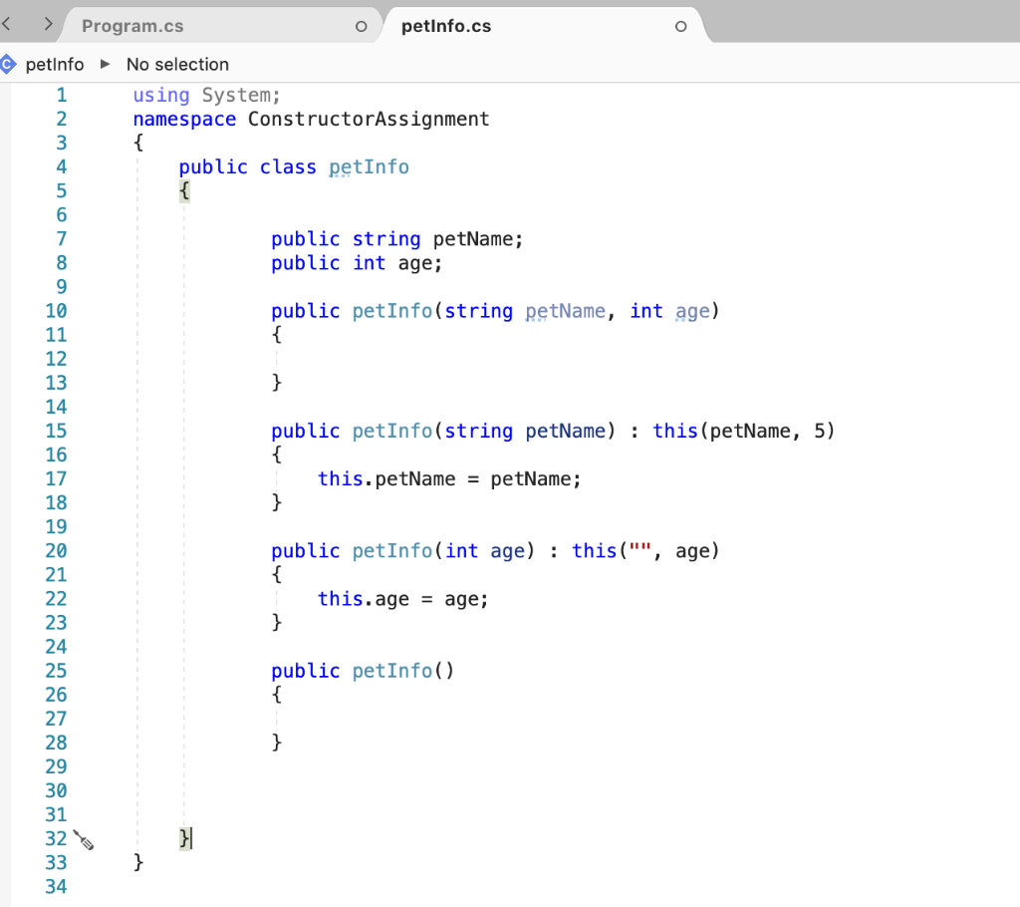Open the petInfo type dropdown in the breadcrumb
The width and height of the screenshot is (1020, 907).
[55, 64]
